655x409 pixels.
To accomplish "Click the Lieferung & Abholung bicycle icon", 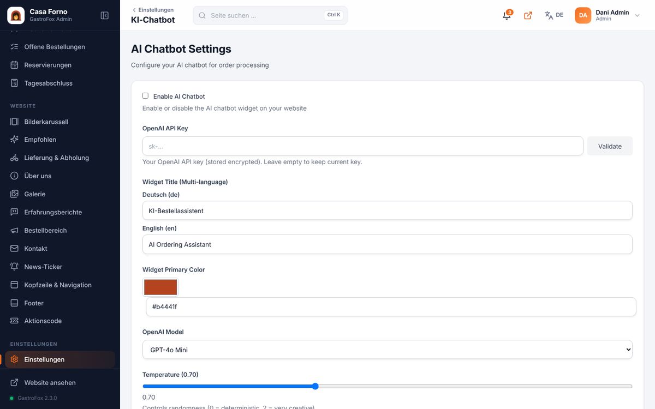I will click(x=14, y=158).
